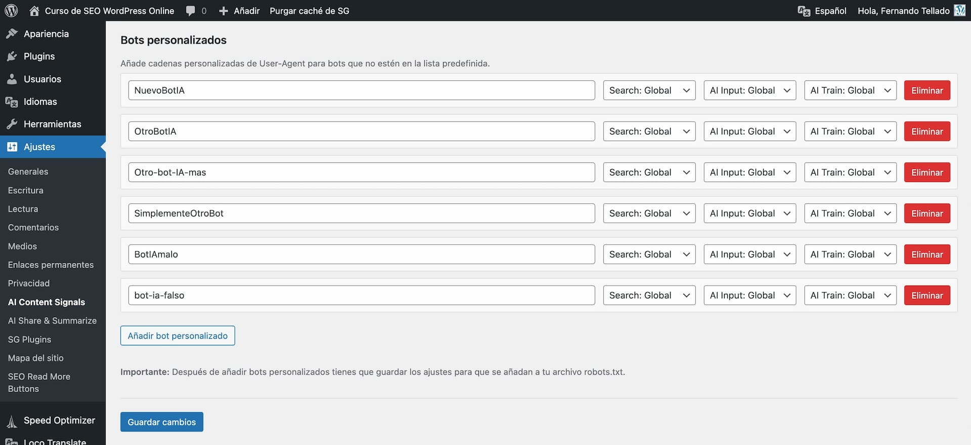Click the Herramientas wrench icon
The width and height of the screenshot is (971, 445).
click(12, 124)
